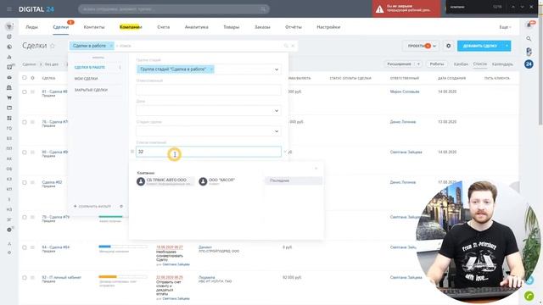Click the green phone call icon
Screen dimensions: 543x305
[x=529, y=296]
